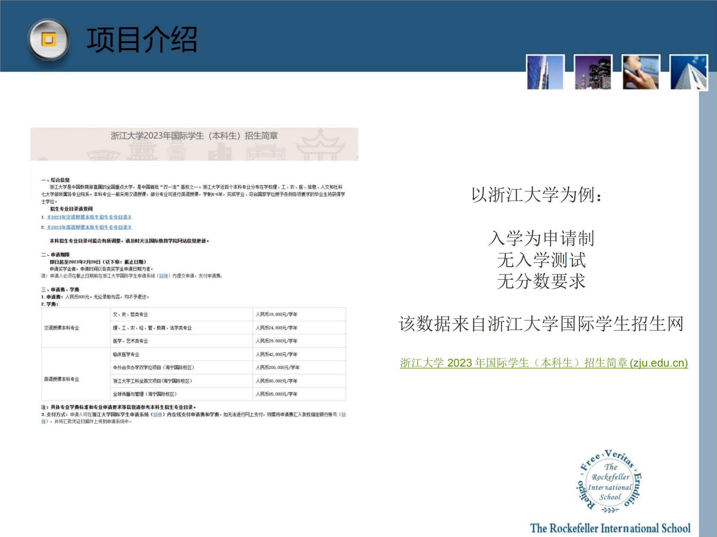Click The Rockefeller International School footer text

point(610,528)
